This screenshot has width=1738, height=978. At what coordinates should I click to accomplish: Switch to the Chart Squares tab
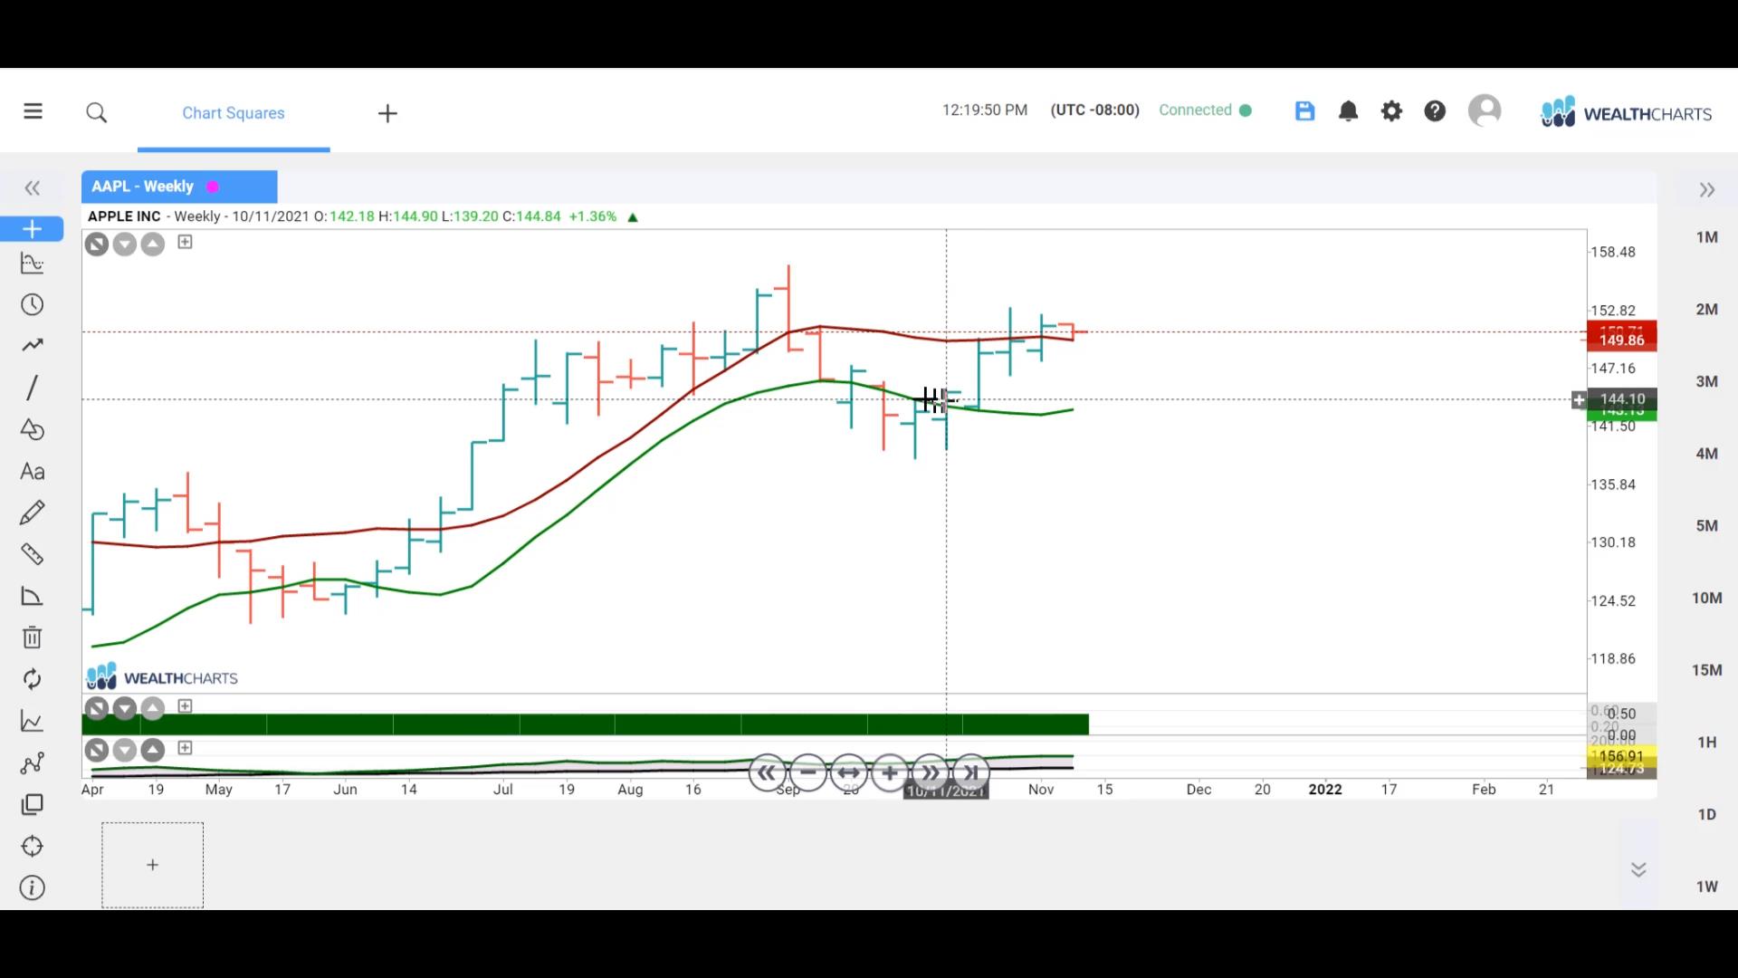click(x=234, y=113)
